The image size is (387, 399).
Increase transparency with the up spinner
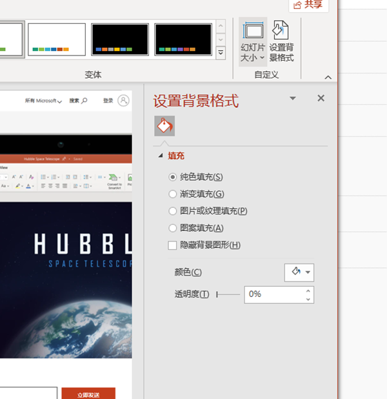tap(308, 291)
